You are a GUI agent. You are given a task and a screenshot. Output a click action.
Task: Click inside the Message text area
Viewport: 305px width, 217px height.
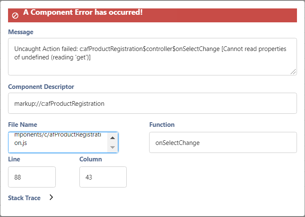pyautogui.click(x=152, y=57)
